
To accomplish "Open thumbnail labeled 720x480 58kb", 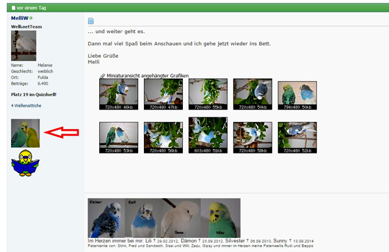I will [253, 137].
